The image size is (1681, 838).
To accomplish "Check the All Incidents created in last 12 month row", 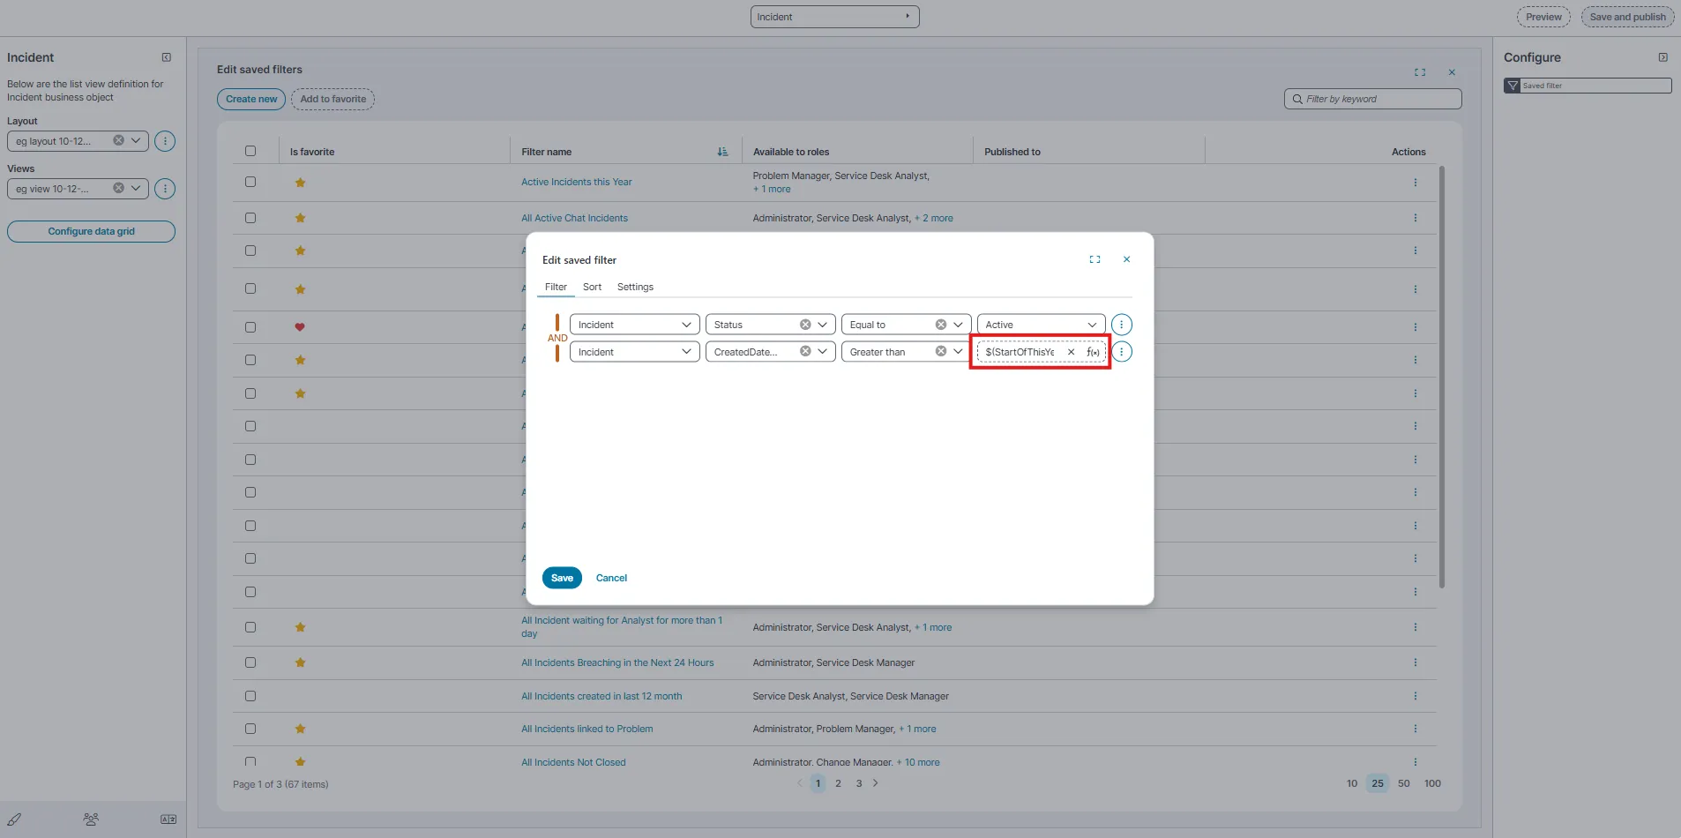I will point(250,696).
